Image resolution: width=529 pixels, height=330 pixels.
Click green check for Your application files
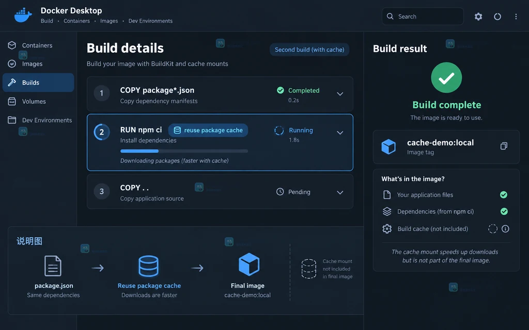coord(504,194)
